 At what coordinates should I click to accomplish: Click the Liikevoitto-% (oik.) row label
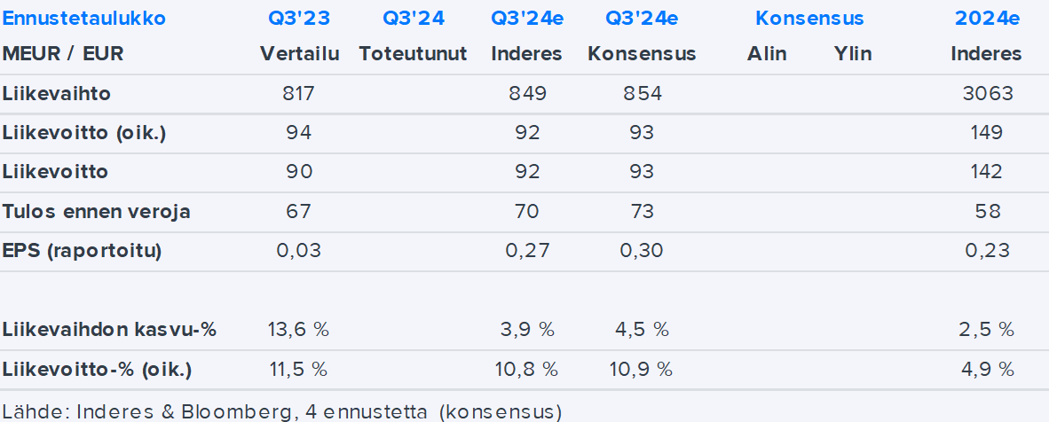click(97, 369)
